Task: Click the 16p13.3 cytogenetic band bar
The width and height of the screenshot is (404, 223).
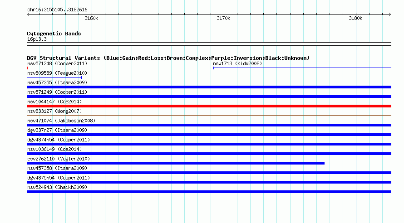Action: (x=209, y=44)
